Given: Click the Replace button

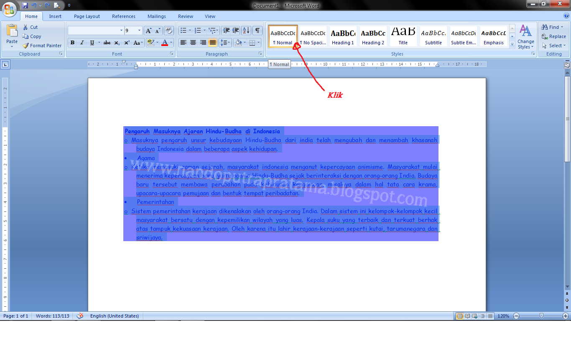Looking at the screenshot, I should (x=554, y=36).
